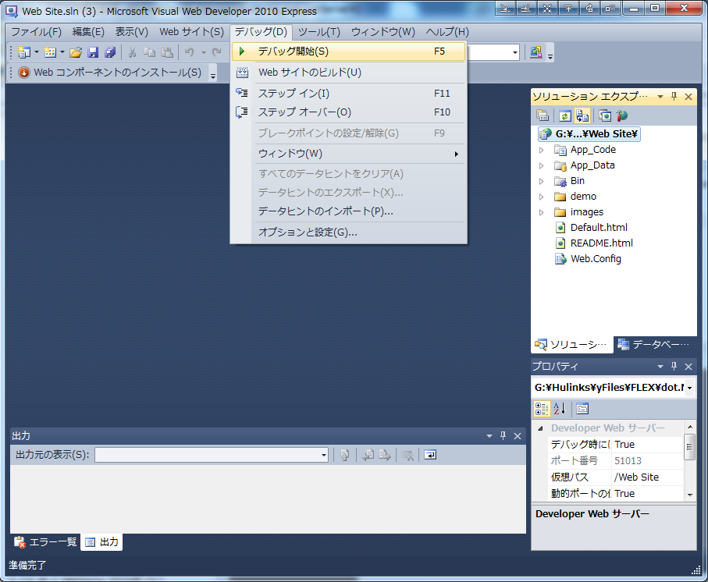The width and height of the screenshot is (708, 582).
Task: Toggle Nest Related Files in Solution Explorer
Action: pyautogui.click(x=582, y=116)
